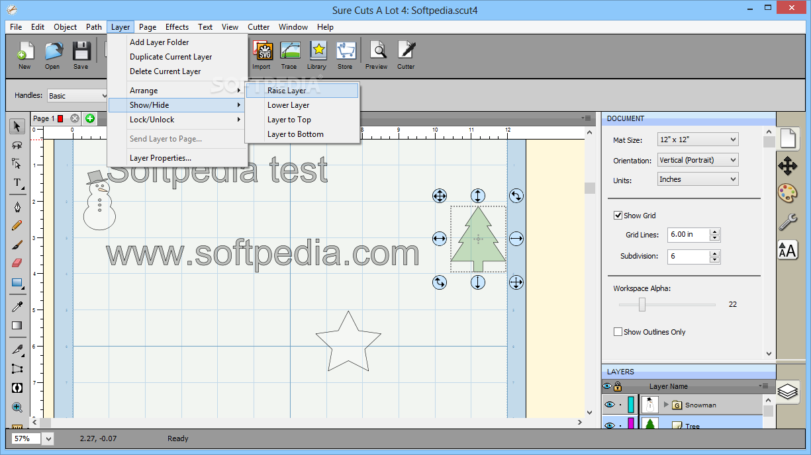Click the Tree layer magenta color swatch
This screenshot has height=455, width=811.
point(631,424)
